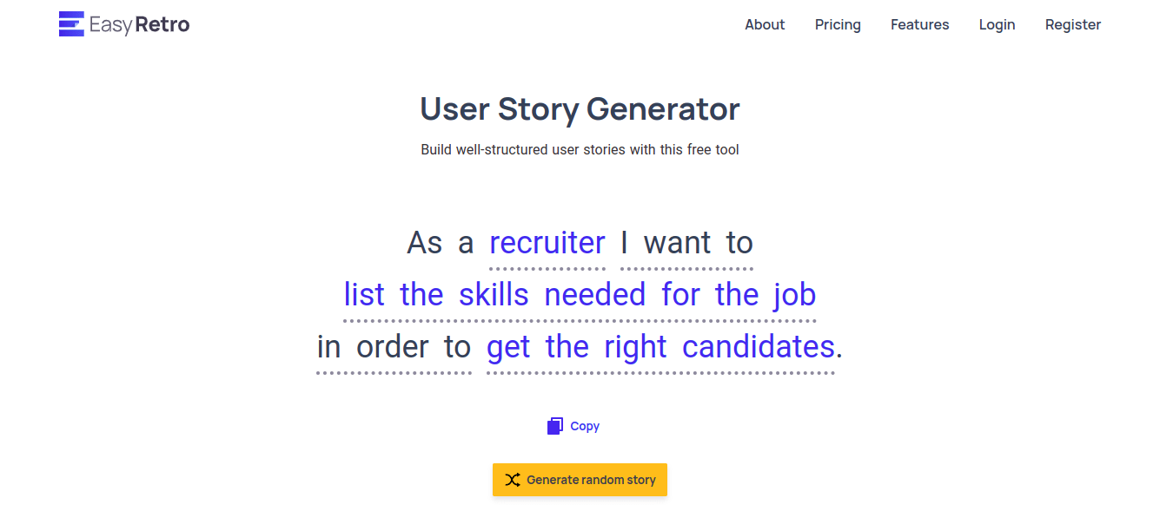This screenshot has width=1160, height=511.
Task: Navigate to Login
Action: [x=997, y=24]
